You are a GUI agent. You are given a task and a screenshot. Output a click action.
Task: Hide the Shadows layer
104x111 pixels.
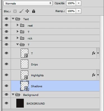(x=6, y=86)
